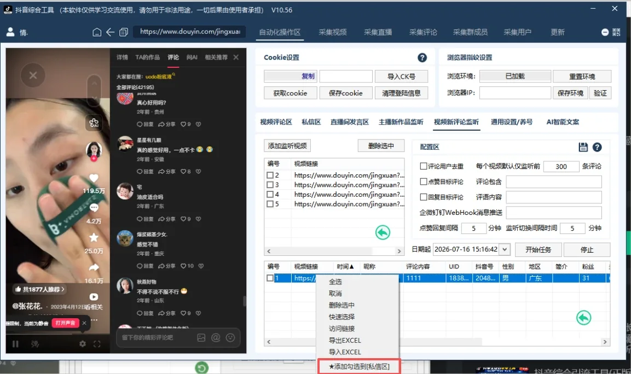Click the AI search icon on video
The width and height of the screenshot is (631, 374).
tap(94, 122)
